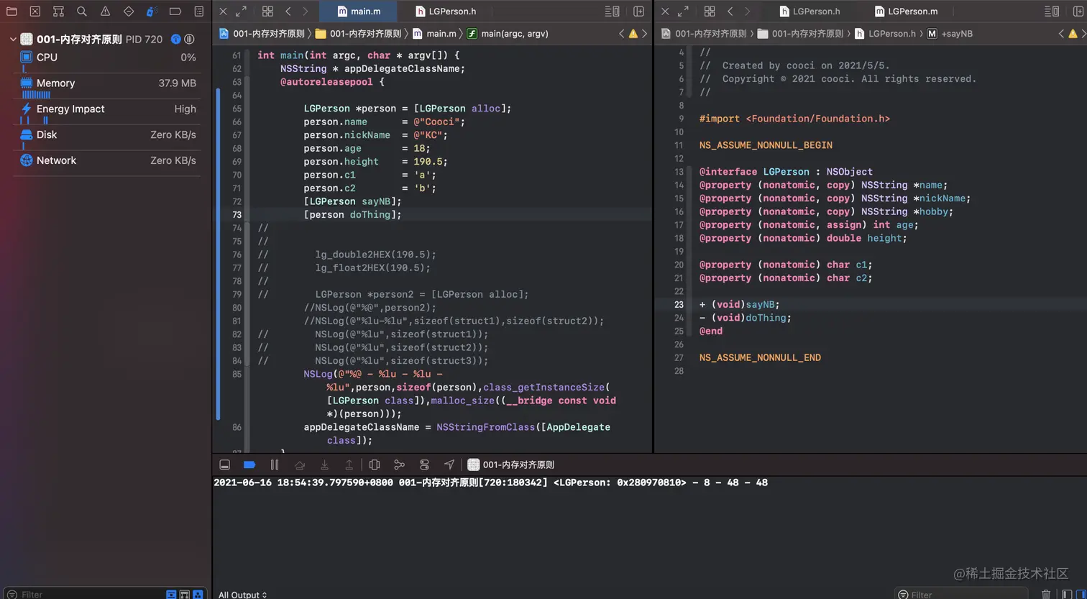Open the Project navigator folder icon

point(12,12)
